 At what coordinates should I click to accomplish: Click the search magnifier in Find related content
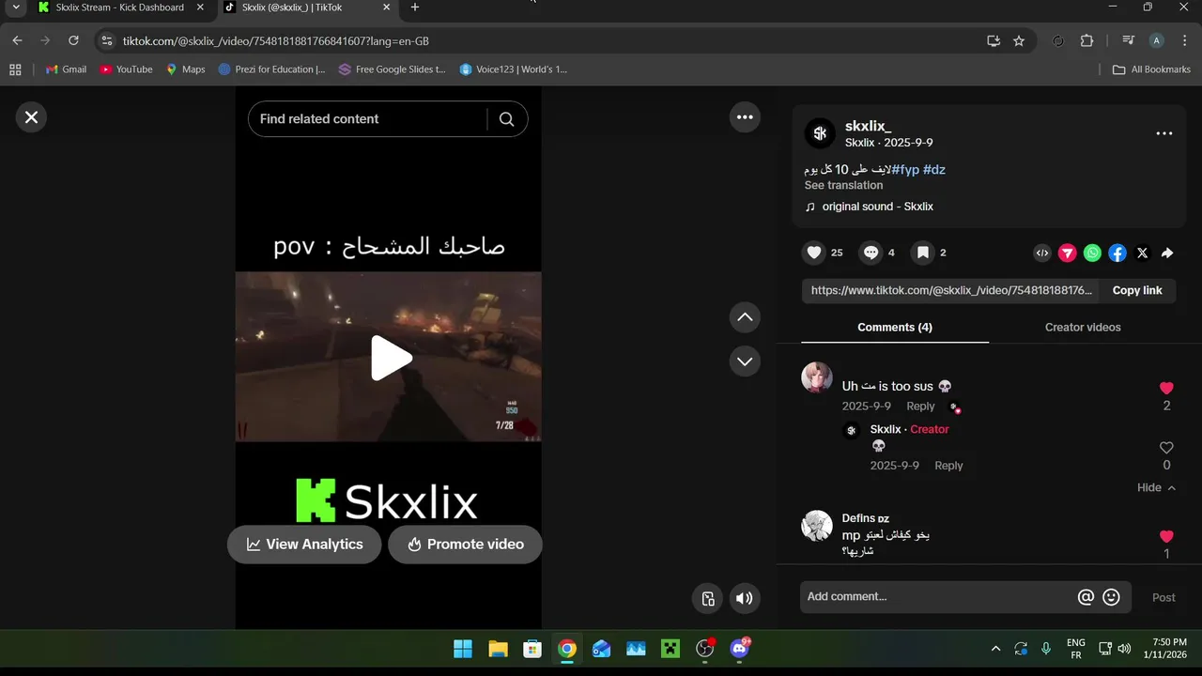(x=507, y=119)
